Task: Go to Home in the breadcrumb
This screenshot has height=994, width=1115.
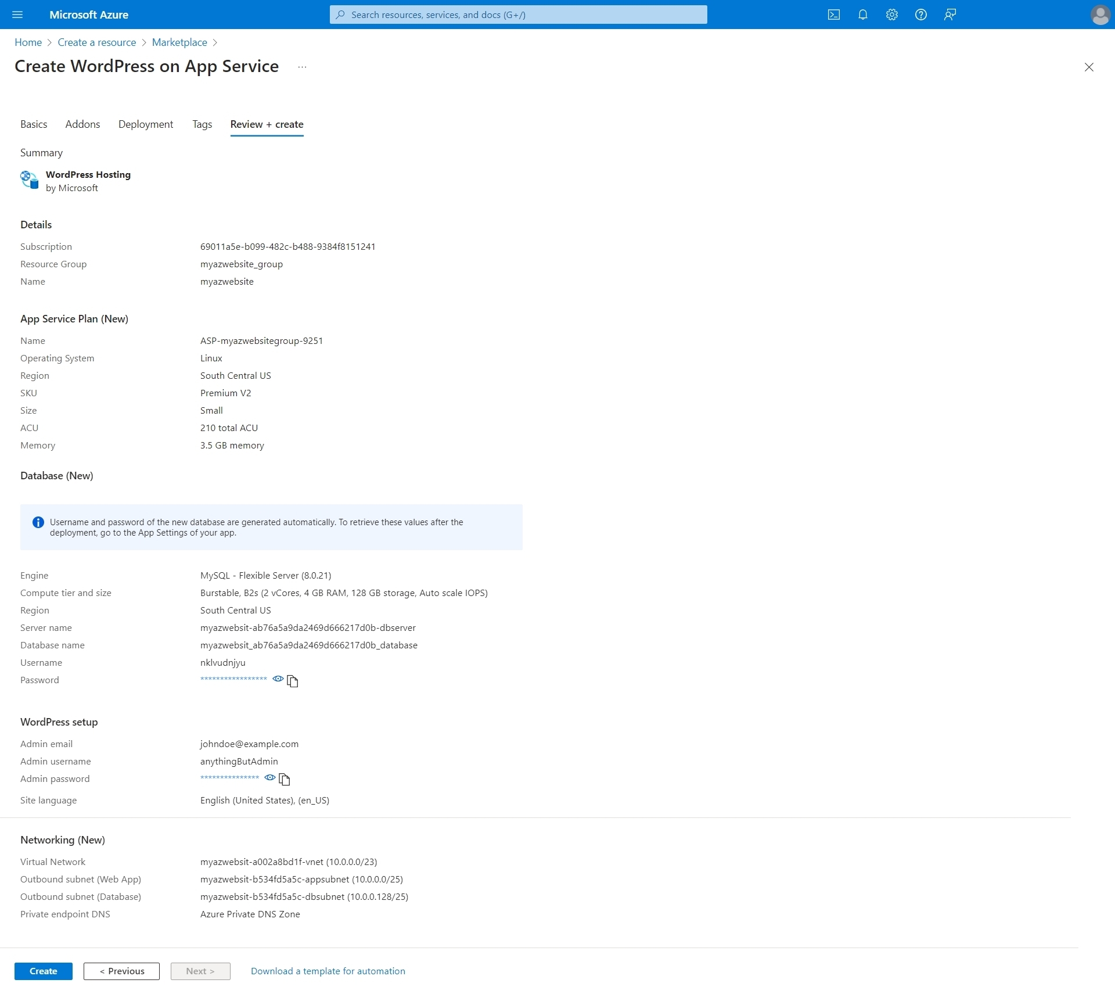Action: point(28,42)
